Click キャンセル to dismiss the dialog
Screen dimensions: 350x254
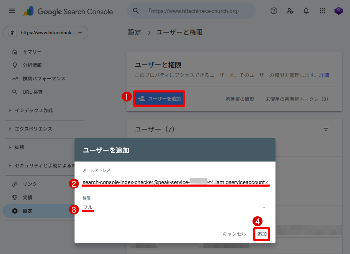[x=234, y=234]
